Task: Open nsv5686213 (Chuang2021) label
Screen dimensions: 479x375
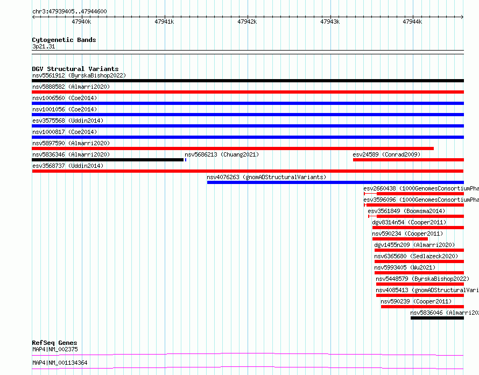Action: tap(222, 154)
